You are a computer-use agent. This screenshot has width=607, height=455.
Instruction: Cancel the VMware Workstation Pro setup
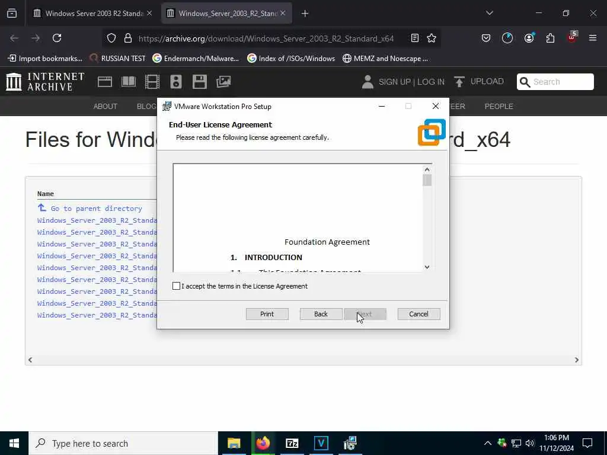tap(418, 314)
